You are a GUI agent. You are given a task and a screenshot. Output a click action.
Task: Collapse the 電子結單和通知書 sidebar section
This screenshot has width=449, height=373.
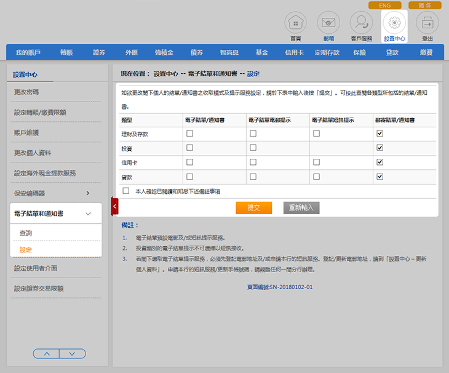coord(88,214)
